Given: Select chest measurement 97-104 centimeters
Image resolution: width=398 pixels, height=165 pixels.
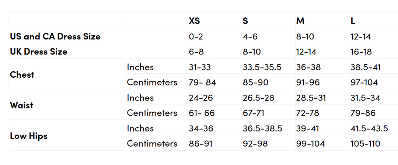Looking at the screenshot, I should 364,82.
